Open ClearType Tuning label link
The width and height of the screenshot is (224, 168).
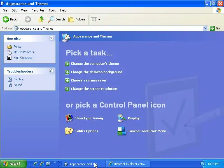tap(89, 118)
